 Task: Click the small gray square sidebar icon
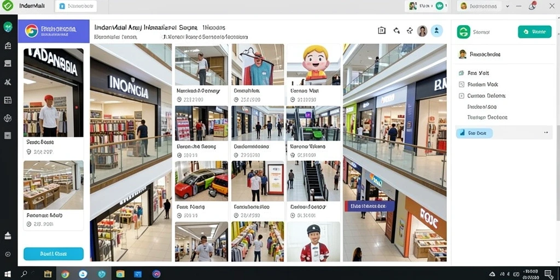pyautogui.click(x=8, y=136)
